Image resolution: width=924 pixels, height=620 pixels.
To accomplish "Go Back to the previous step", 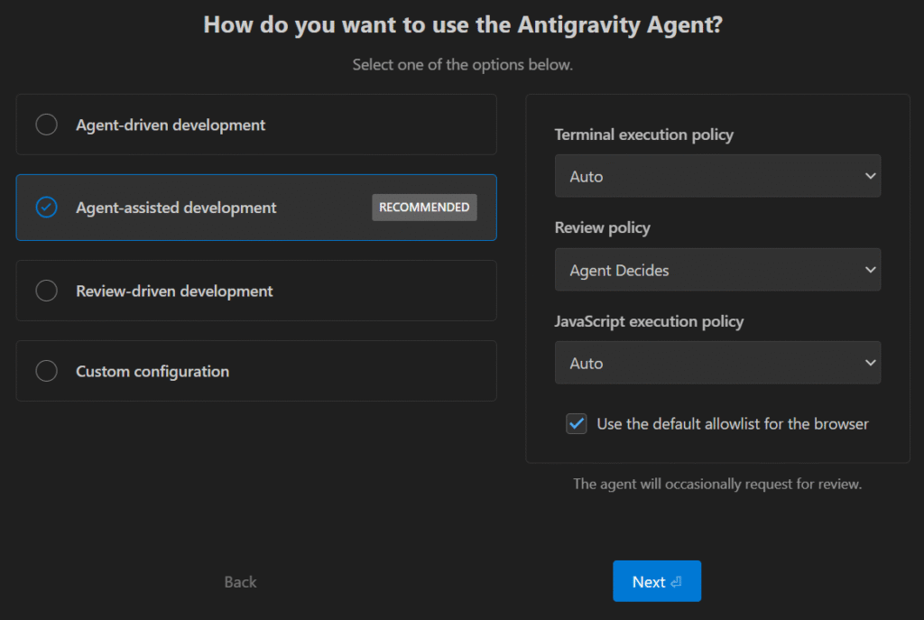I will pos(240,582).
